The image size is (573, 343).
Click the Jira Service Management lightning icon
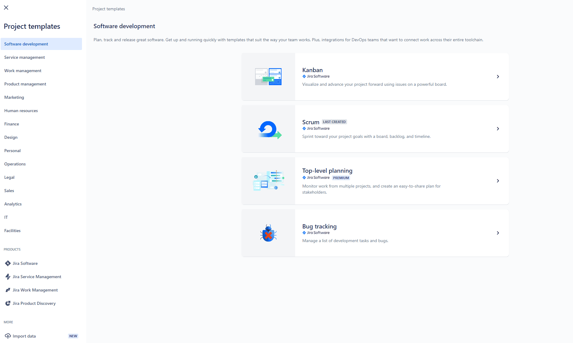8,277
